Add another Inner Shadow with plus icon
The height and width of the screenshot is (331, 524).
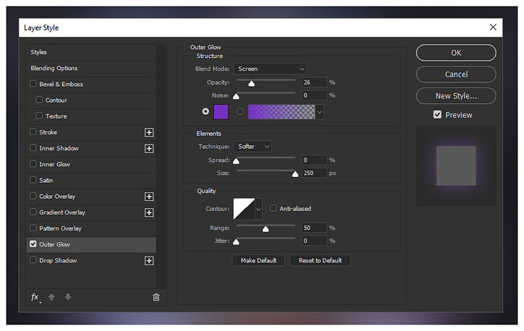coord(149,149)
